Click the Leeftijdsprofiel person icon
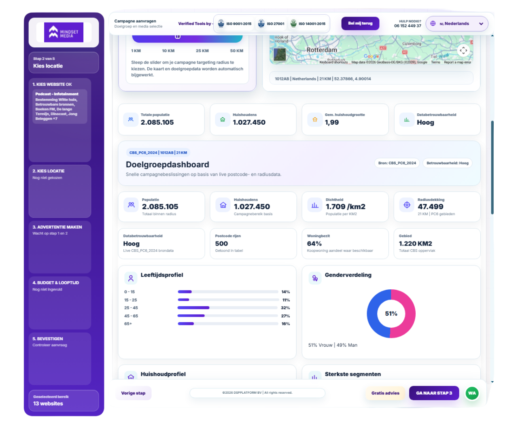The width and height of the screenshot is (518, 437). [131, 278]
